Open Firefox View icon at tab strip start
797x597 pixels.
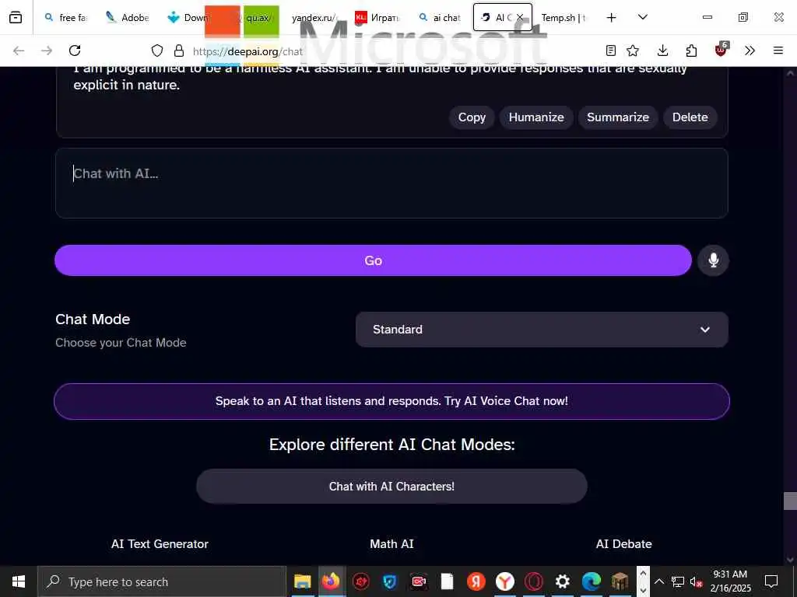(x=16, y=18)
